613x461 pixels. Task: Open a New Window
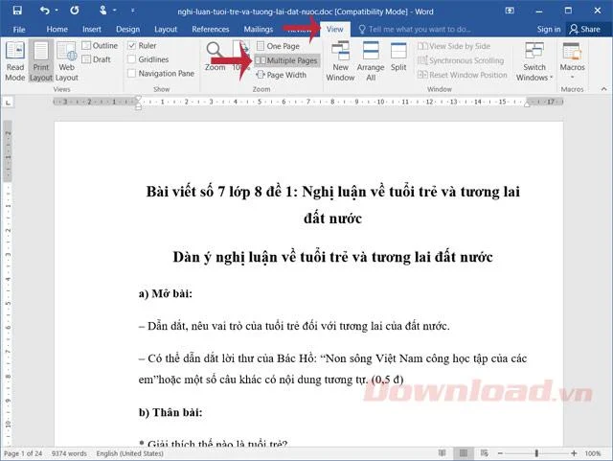coord(340,61)
